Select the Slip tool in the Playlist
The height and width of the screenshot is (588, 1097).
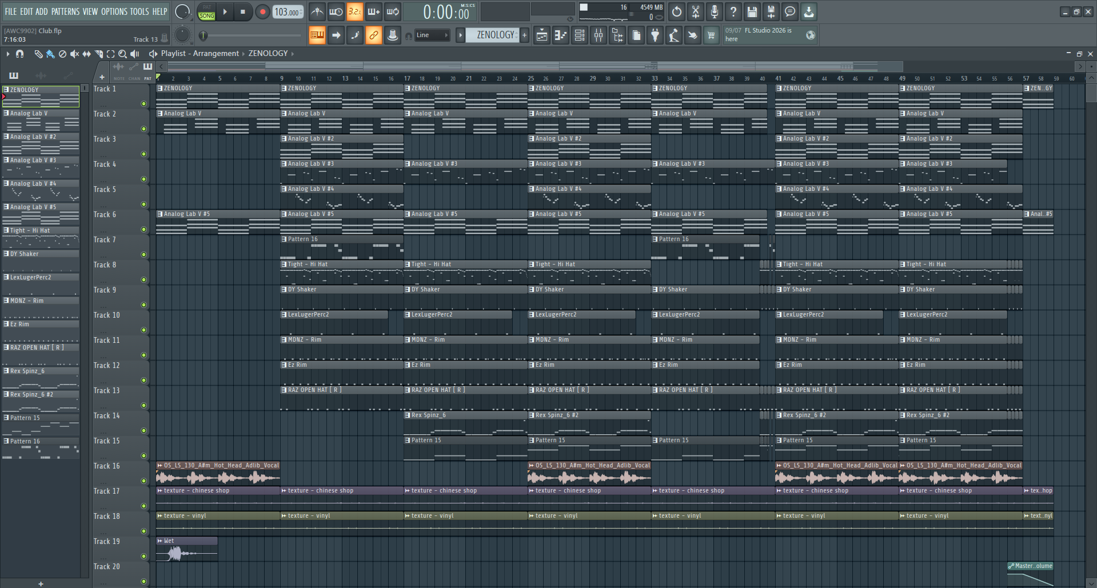click(x=86, y=54)
